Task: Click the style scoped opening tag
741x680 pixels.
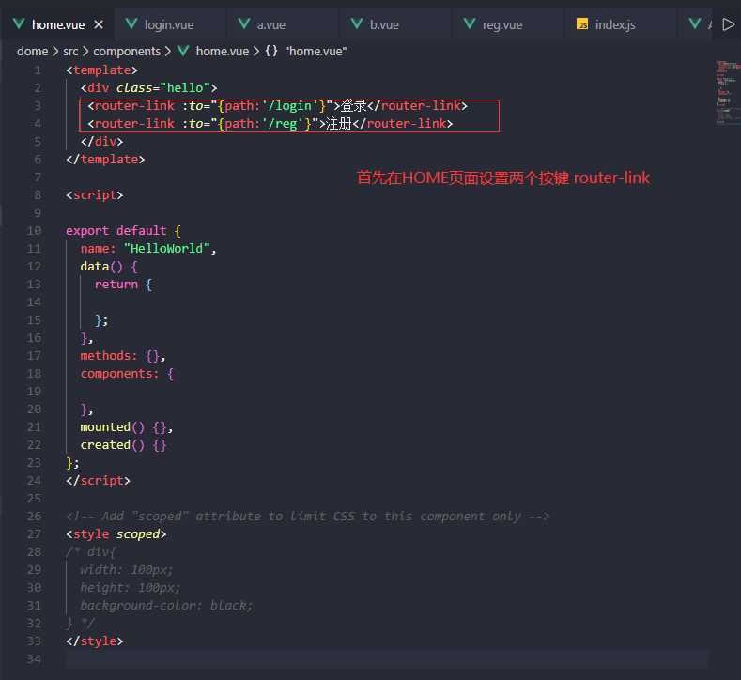Action: tap(116, 534)
